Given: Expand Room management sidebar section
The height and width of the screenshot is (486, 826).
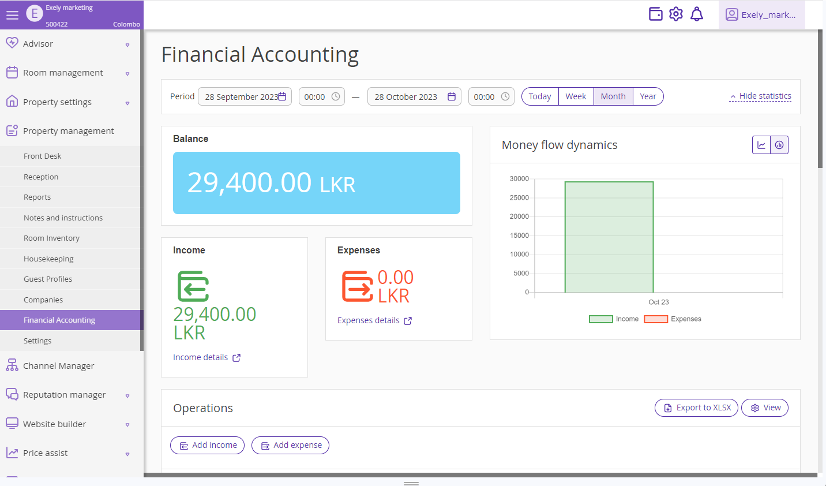Looking at the screenshot, I should tap(69, 73).
